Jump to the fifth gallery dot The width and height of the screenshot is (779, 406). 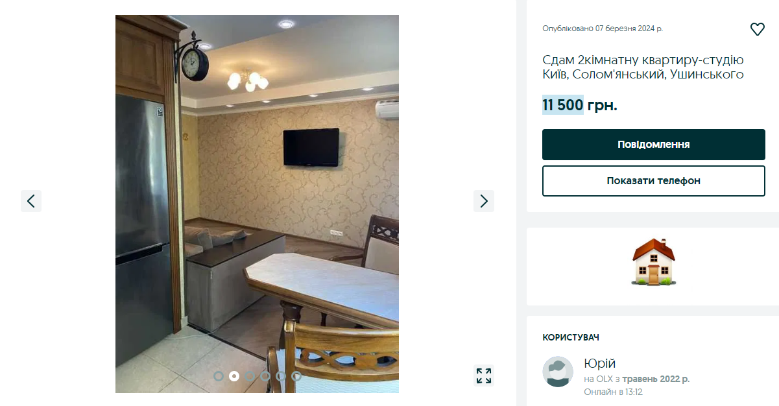coord(281,376)
